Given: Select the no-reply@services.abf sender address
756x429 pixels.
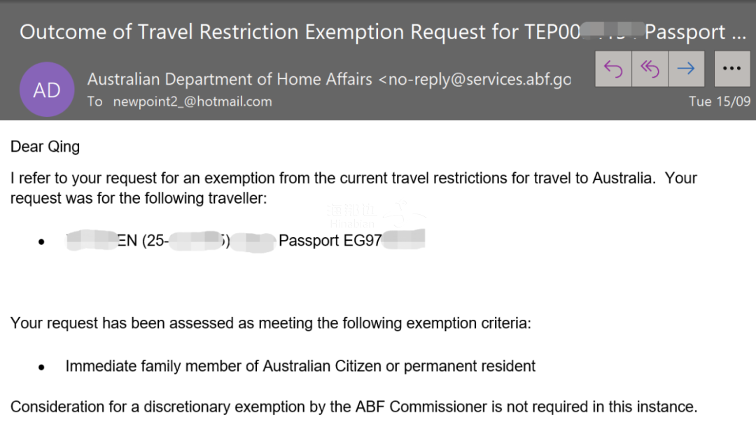Looking at the screenshot, I should tap(475, 79).
